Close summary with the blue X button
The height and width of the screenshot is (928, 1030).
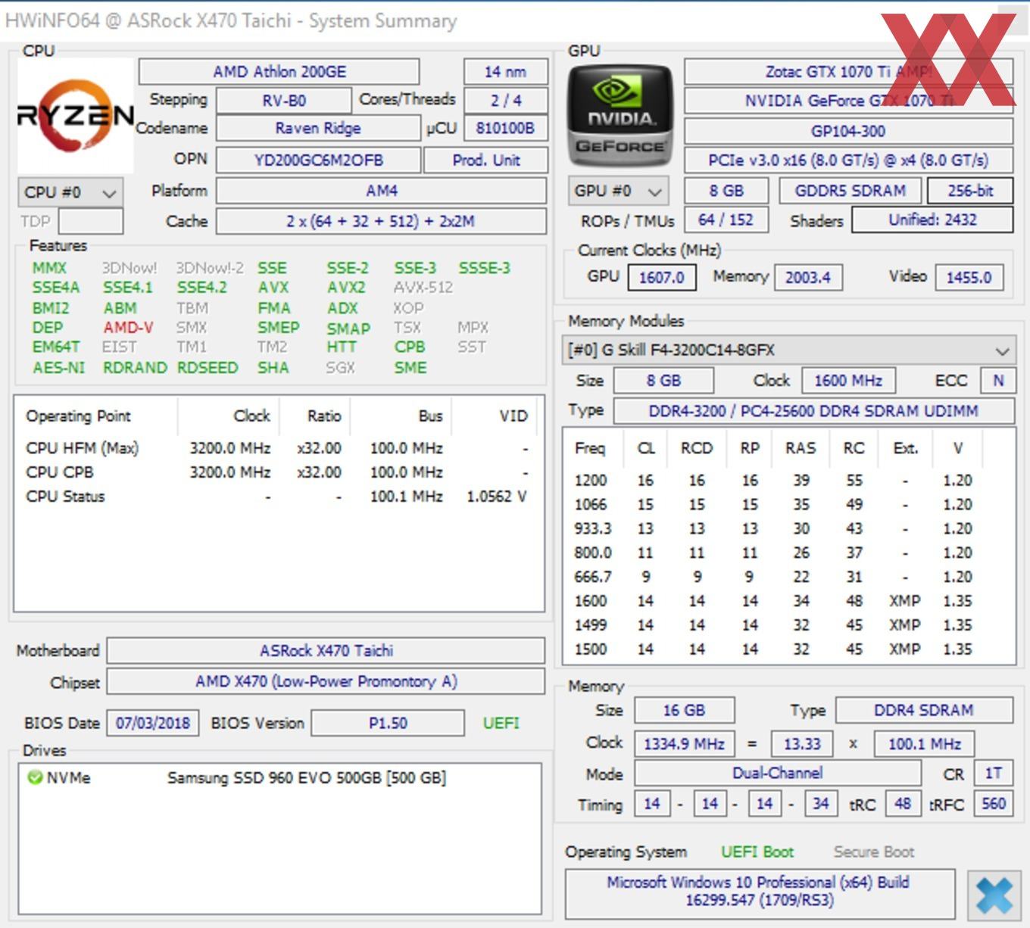(994, 895)
